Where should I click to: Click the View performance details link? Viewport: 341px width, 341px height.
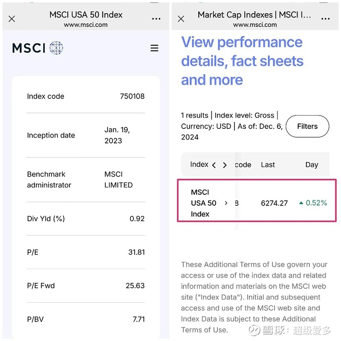pos(242,61)
